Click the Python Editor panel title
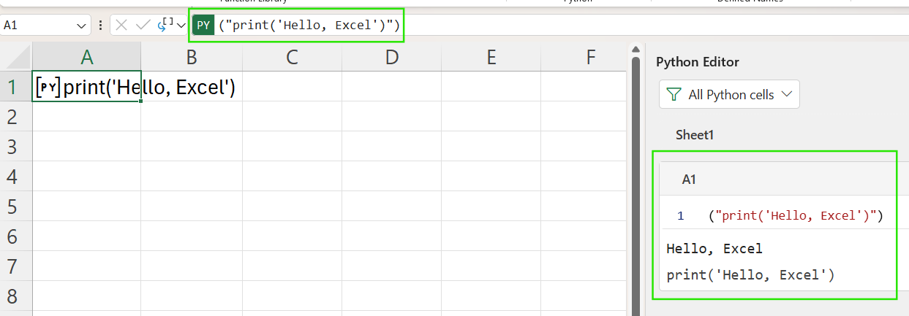Screen dimensions: 909x316 click(x=698, y=62)
